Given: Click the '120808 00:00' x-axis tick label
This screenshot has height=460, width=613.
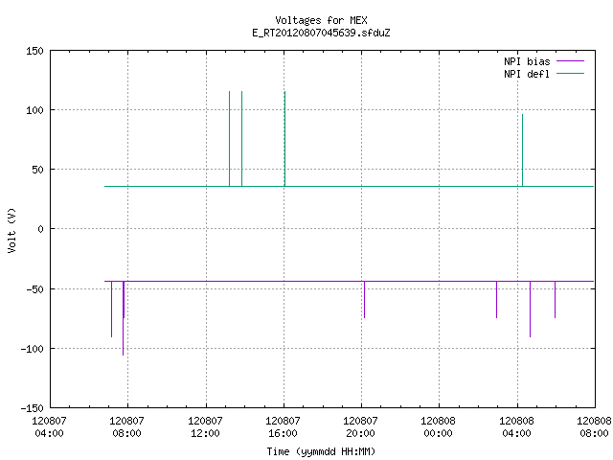Looking at the screenshot, I should [438, 427].
